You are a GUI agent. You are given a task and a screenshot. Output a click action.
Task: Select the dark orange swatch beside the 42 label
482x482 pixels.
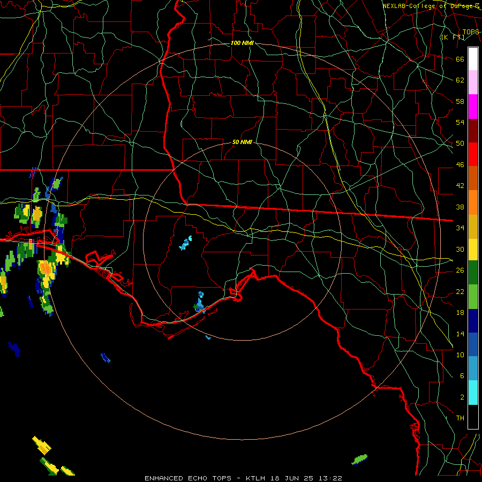click(473, 178)
